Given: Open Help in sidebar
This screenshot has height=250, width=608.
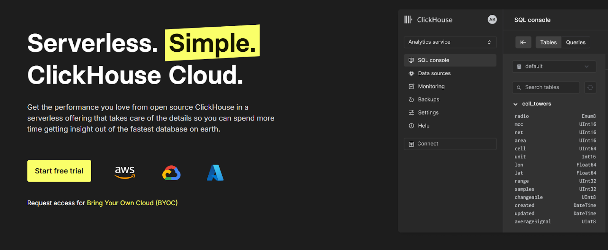Looking at the screenshot, I should pyautogui.click(x=450, y=126).
